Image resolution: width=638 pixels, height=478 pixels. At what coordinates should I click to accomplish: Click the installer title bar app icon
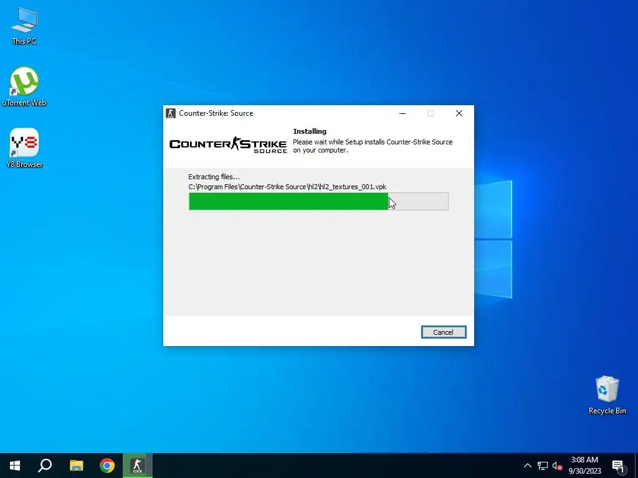[171, 113]
